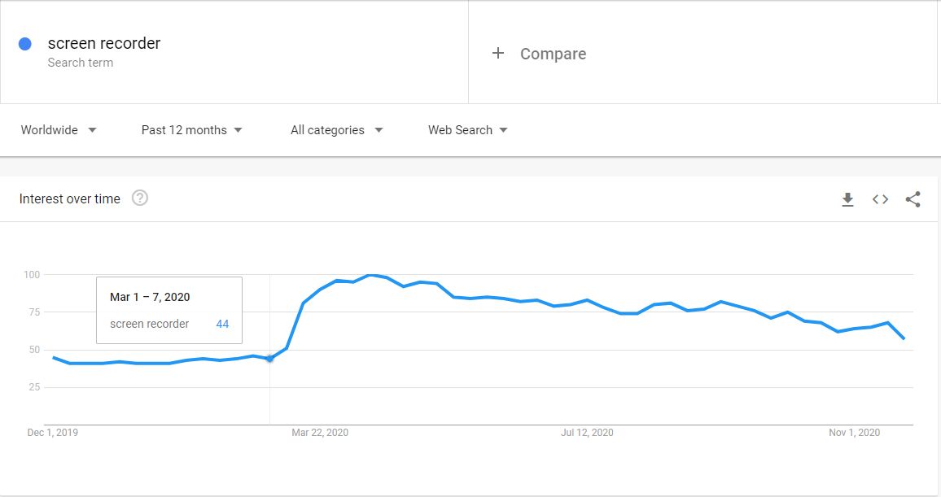941x497 pixels.
Task: Click the Compare button
Action: (x=553, y=54)
